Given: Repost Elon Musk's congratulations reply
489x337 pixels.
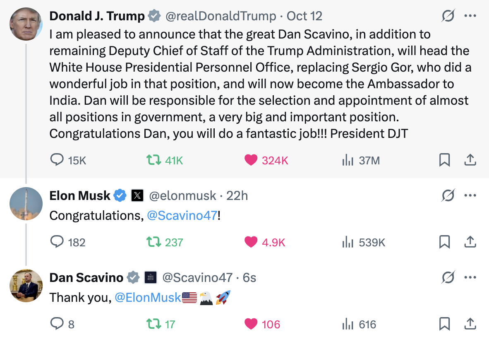Looking at the screenshot, I should (154, 242).
